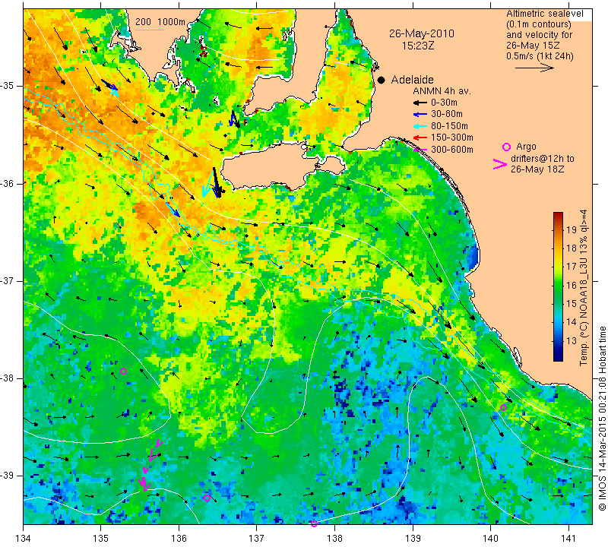Click the black Adelaide city marker dot
608x547 pixels.
(382, 80)
